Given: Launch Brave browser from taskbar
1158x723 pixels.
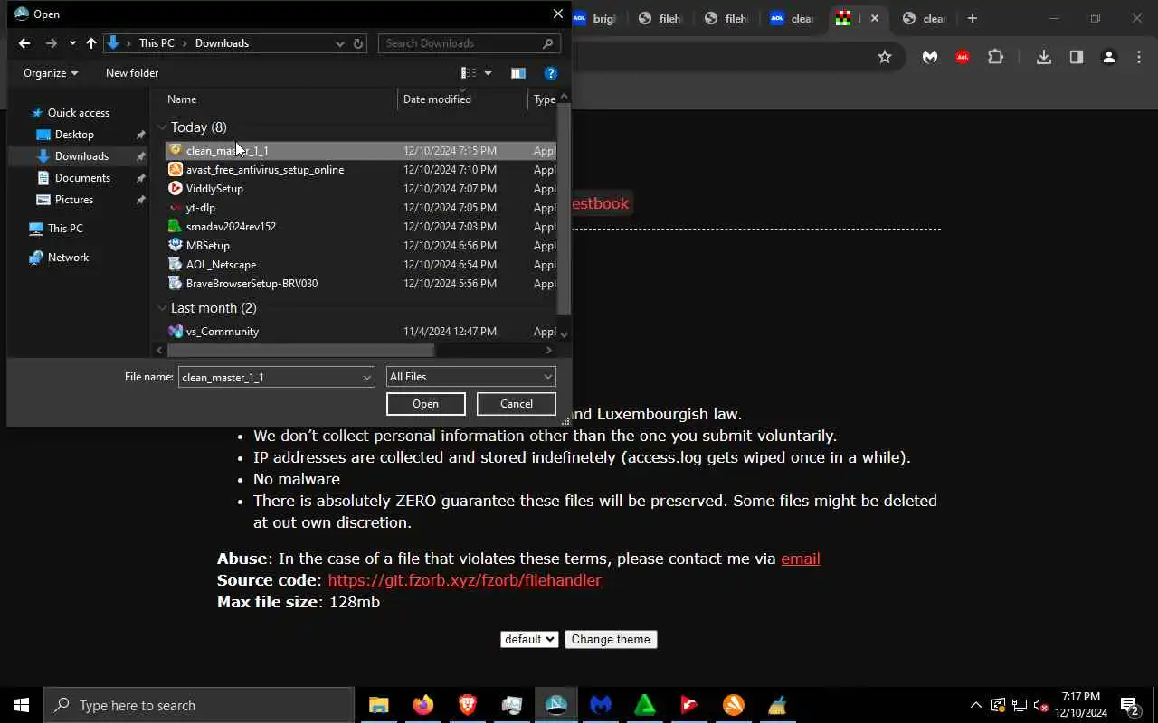Looking at the screenshot, I should [468, 705].
